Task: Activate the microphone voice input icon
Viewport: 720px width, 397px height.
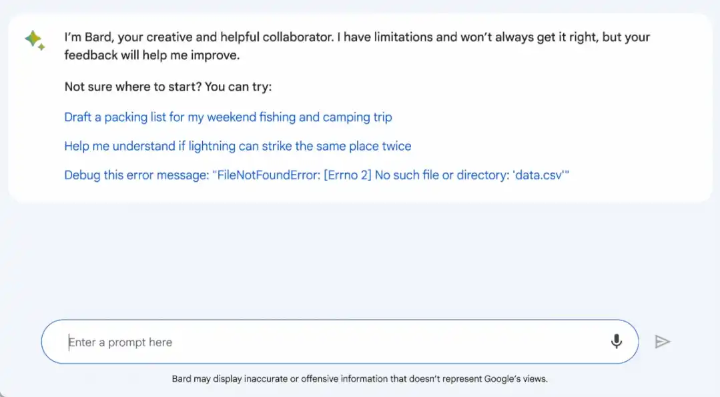Action: 616,342
